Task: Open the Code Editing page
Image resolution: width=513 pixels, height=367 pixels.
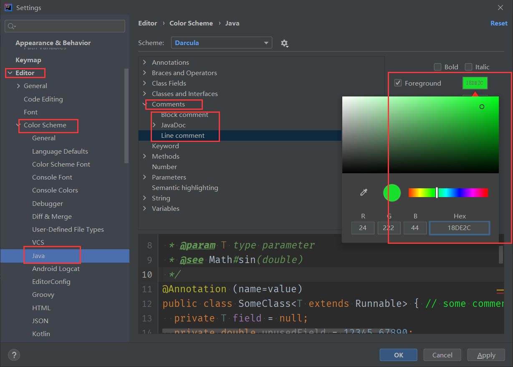Action: tap(43, 99)
